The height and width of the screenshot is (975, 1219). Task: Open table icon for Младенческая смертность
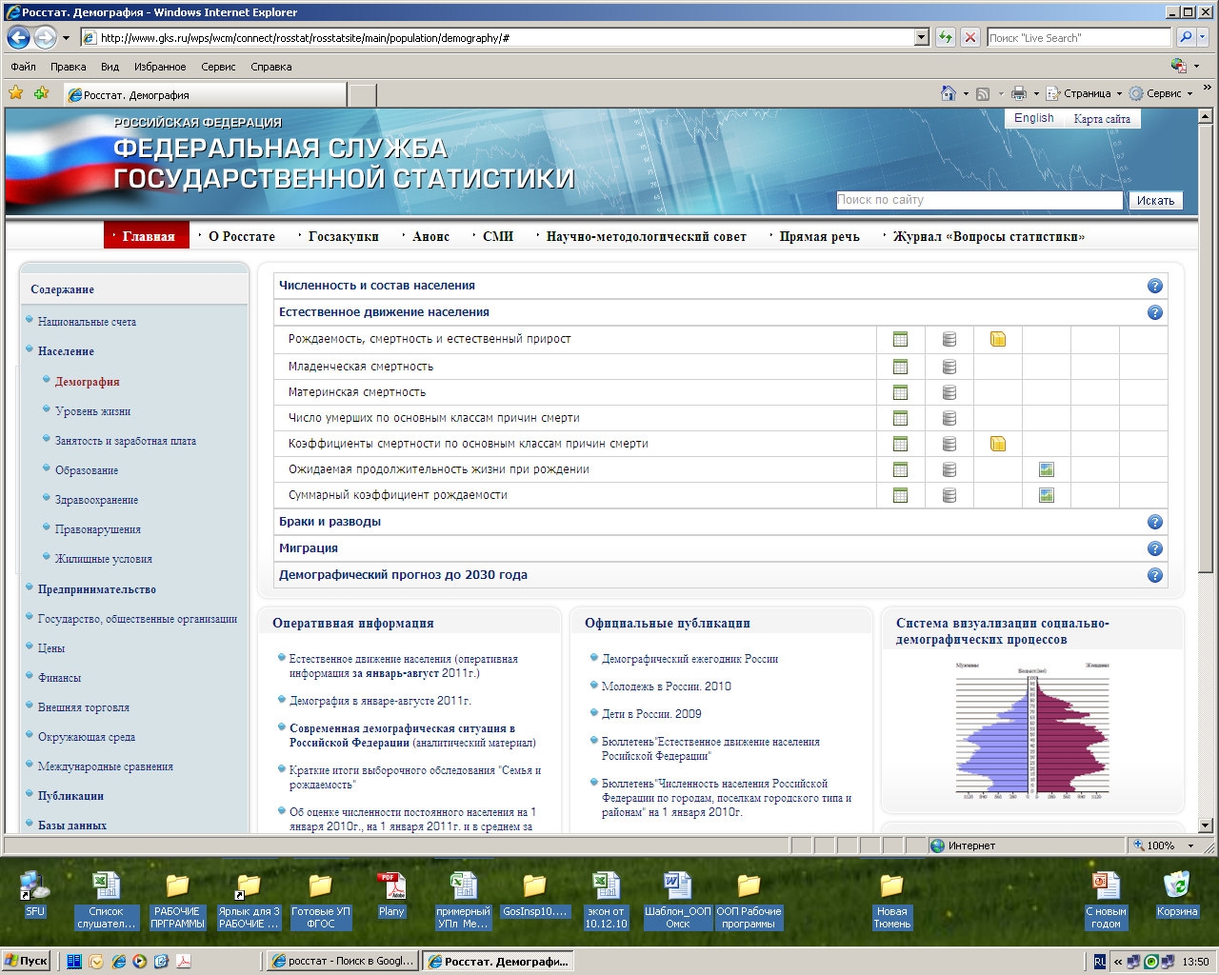pyautogui.click(x=900, y=367)
